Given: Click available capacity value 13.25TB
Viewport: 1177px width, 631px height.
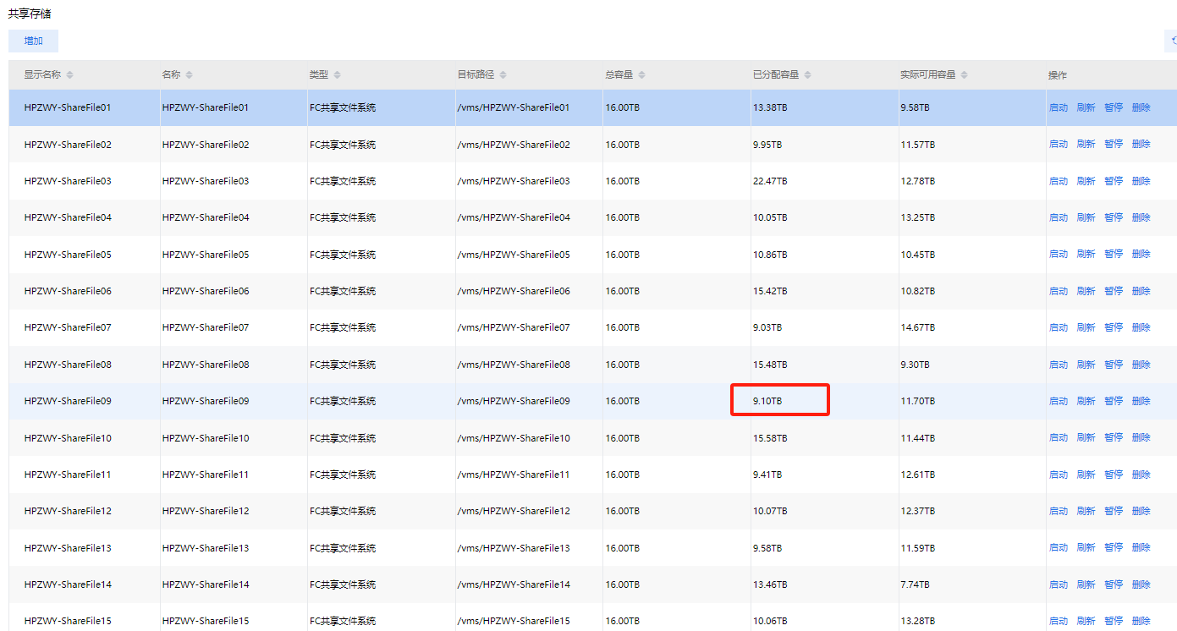Looking at the screenshot, I should click(918, 217).
